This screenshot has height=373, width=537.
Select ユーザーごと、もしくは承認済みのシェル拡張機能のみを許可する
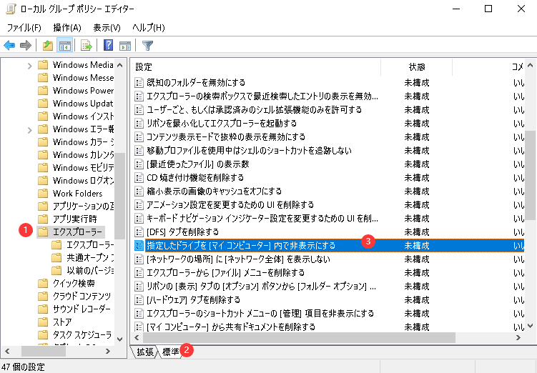pyautogui.click(x=254, y=109)
